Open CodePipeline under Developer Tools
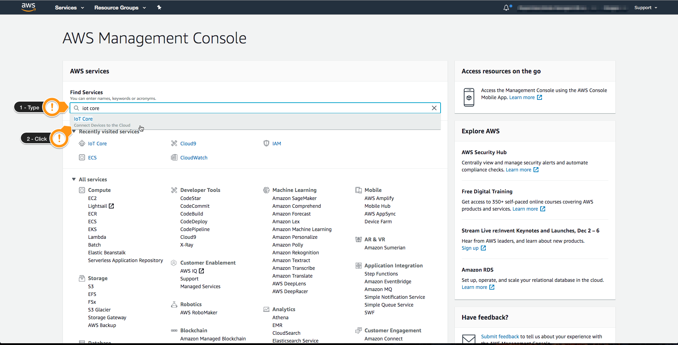 [x=195, y=229]
